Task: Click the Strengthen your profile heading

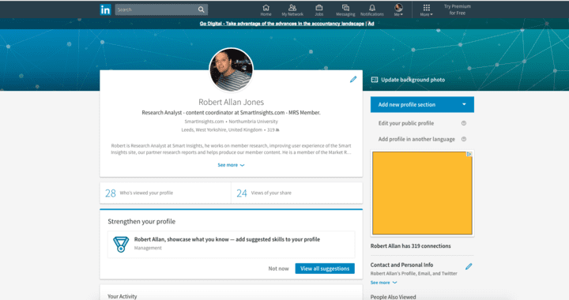Action: pos(141,221)
